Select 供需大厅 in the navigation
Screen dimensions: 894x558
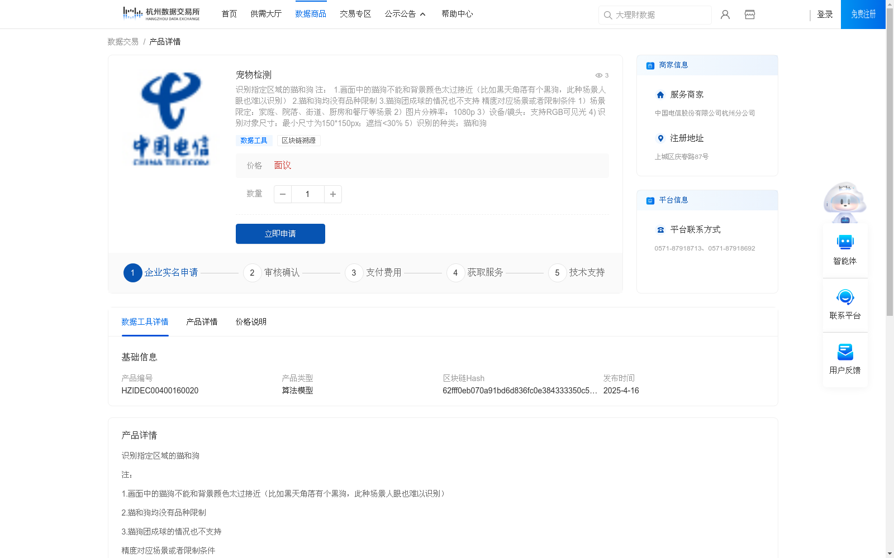pyautogui.click(x=266, y=13)
